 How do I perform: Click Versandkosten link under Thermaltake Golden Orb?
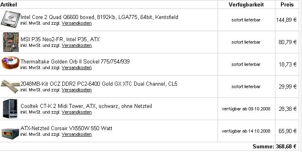[77, 68]
